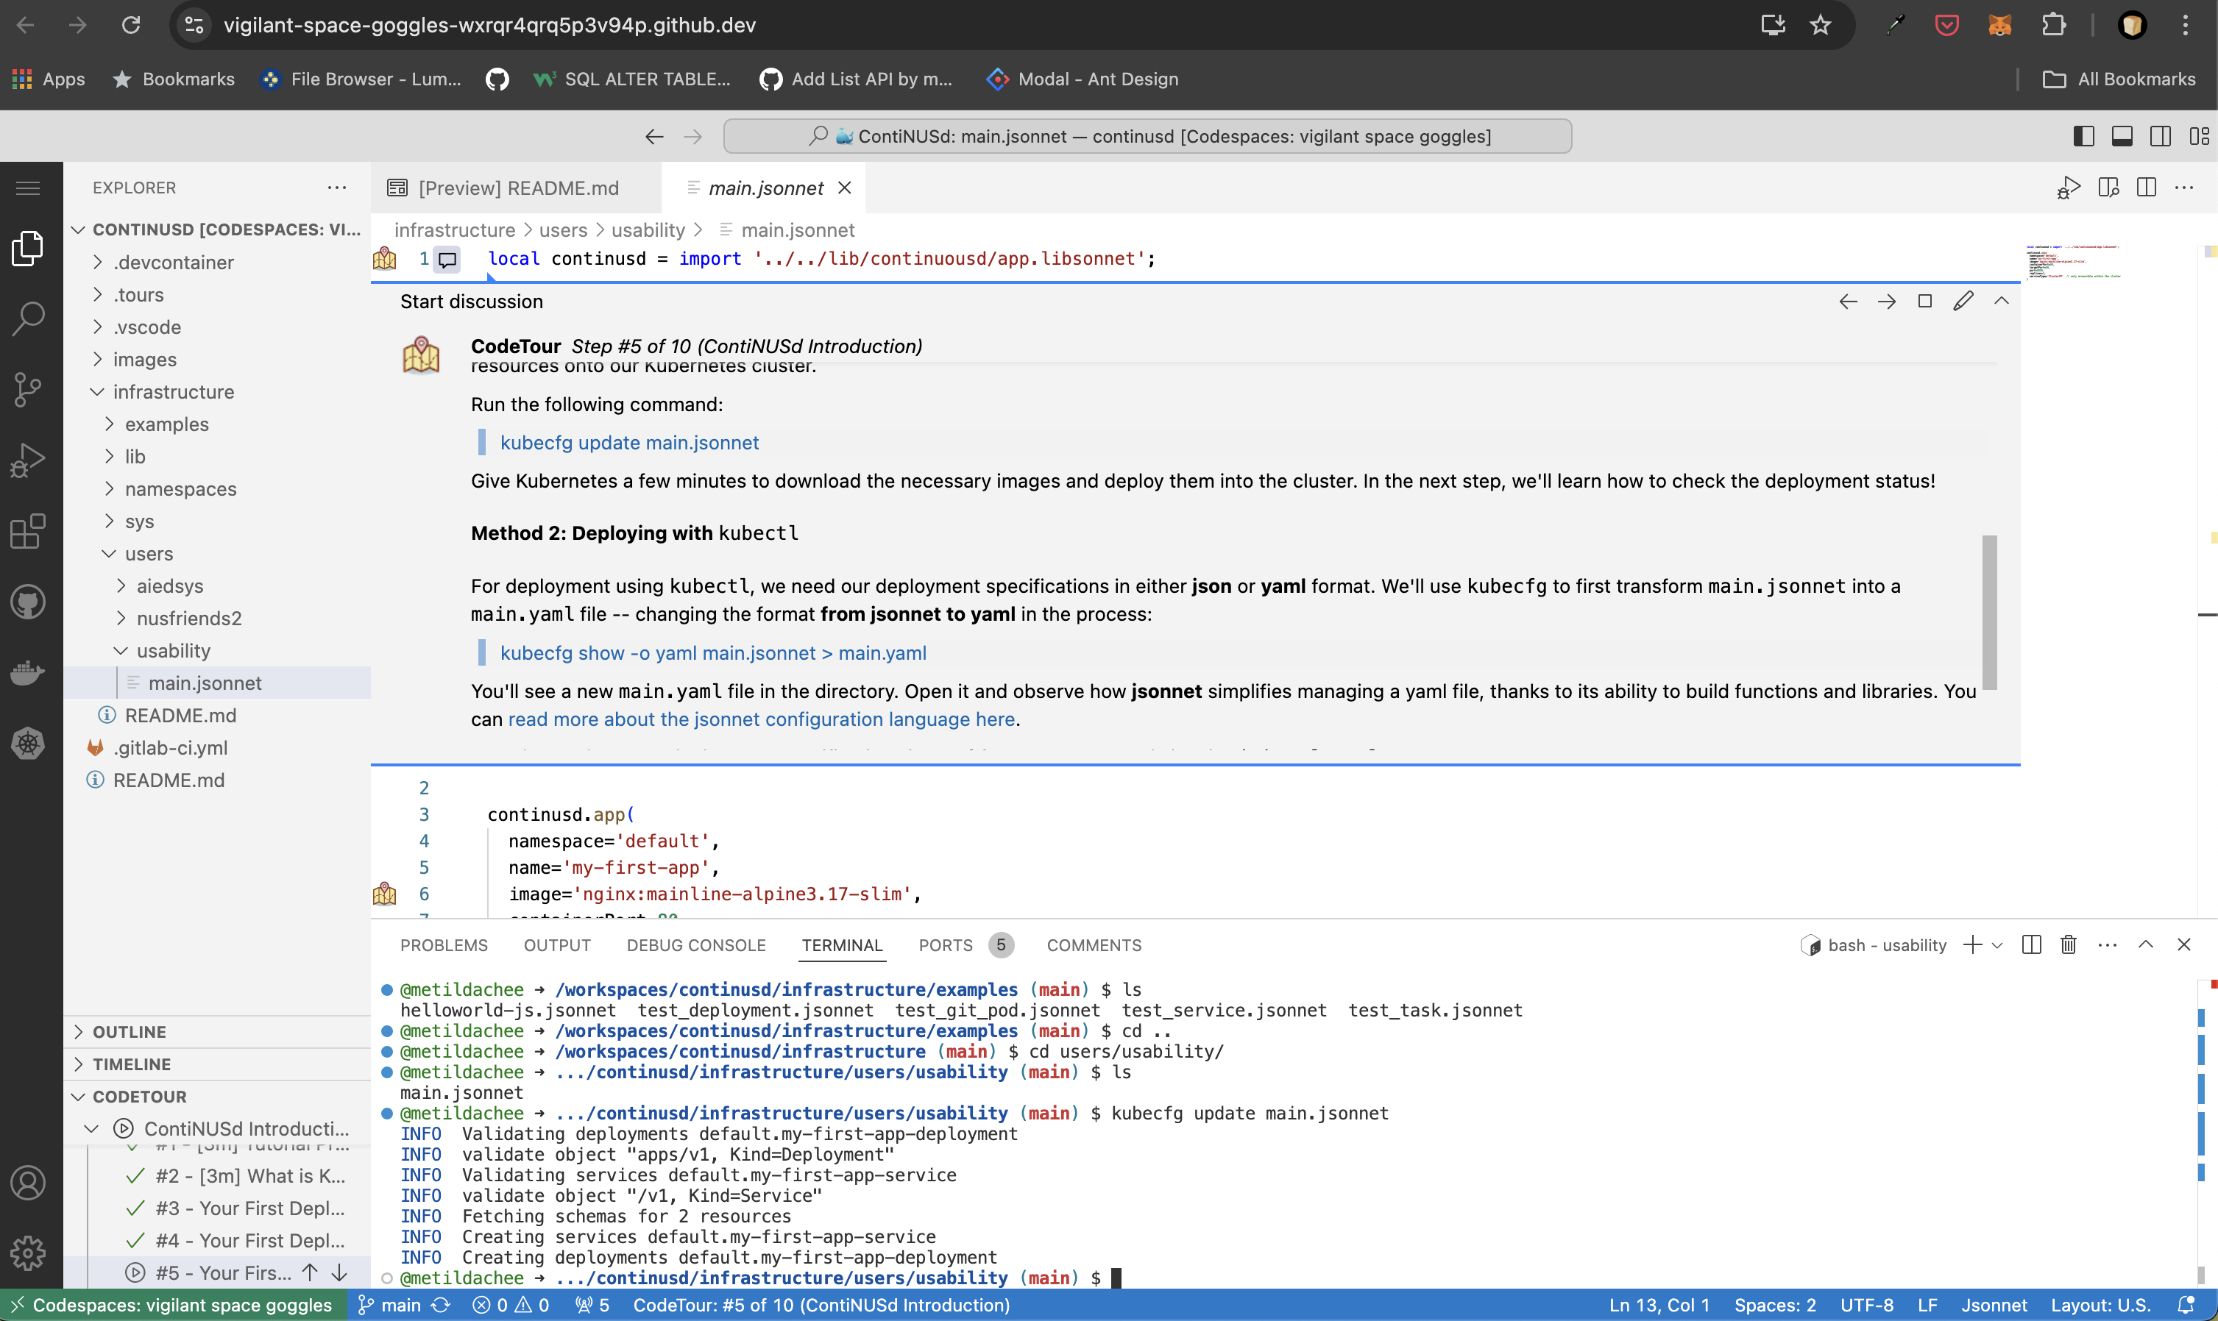The height and width of the screenshot is (1321, 2218).
Task: Open jsonnet configuration language link
Action: [762, 719]
